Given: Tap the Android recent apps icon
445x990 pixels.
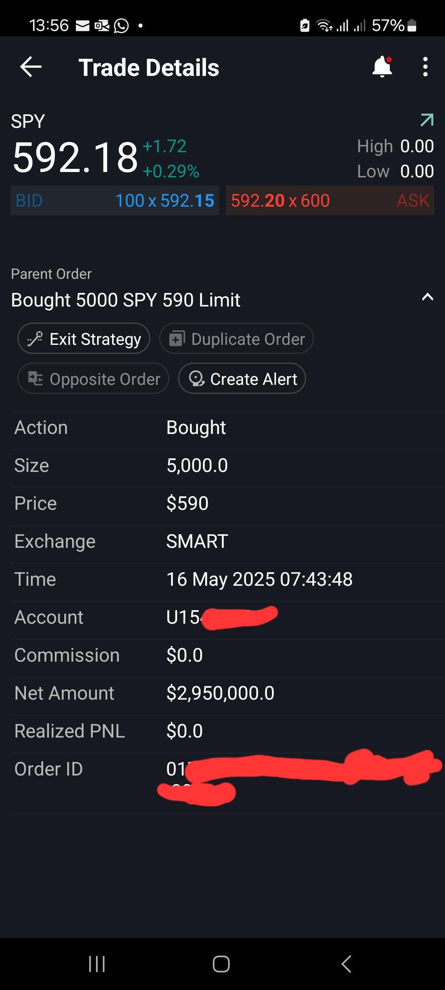Looking at the screenshot, I should point(97,964).
